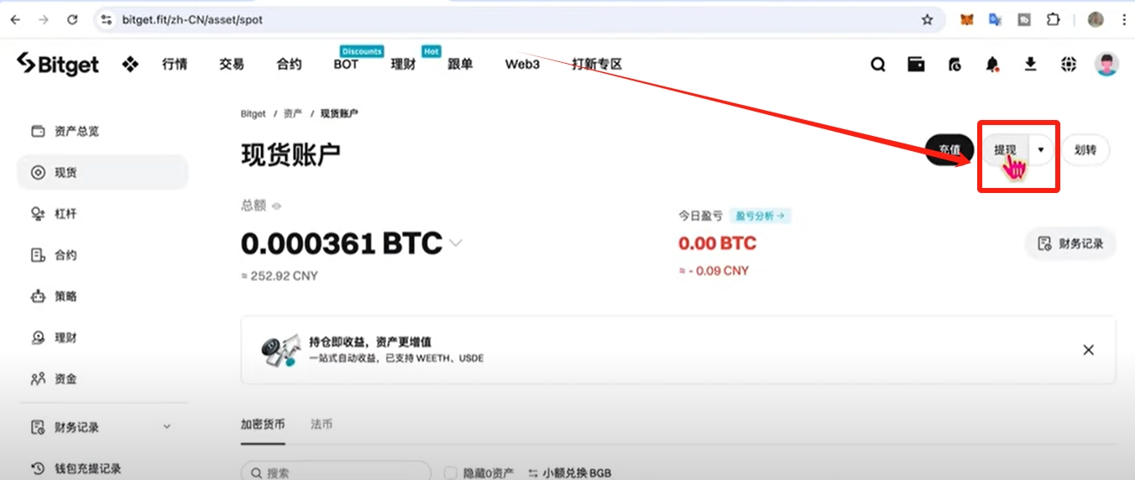The image size is (1135, 480).
Task: Open the 合约 menu in top navigation
Action: 289,65
